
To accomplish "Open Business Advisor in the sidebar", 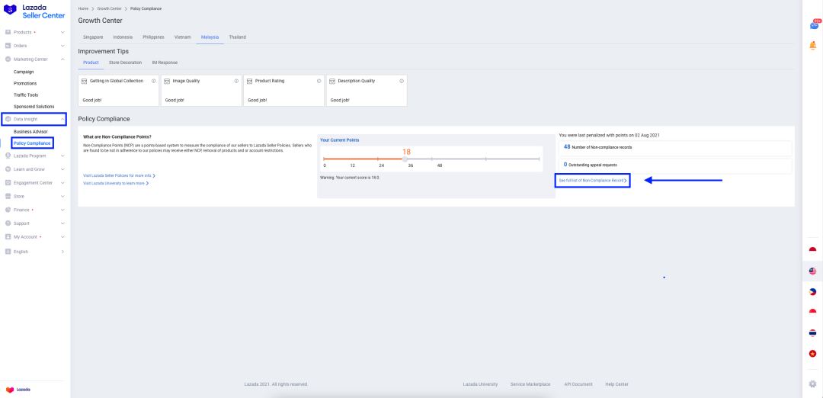I will [x=30, y=131].
